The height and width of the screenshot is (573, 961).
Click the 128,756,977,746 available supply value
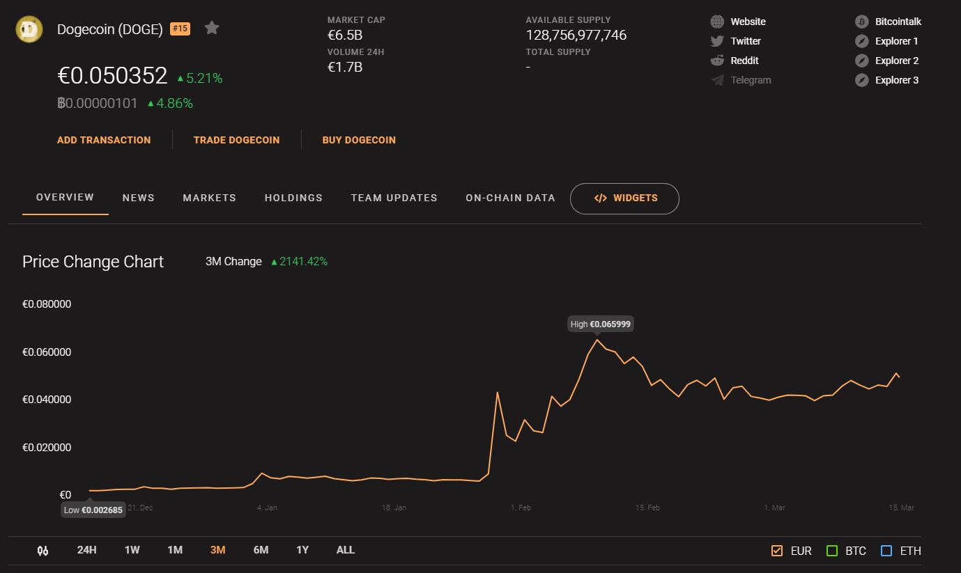[x=576, y=35]
